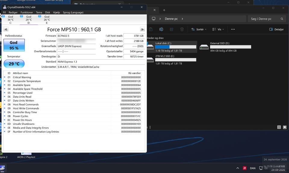The image size is (289, 173).
Task: Click the Opstartstæller value 5404 gange
Action: tap(134, 51)
